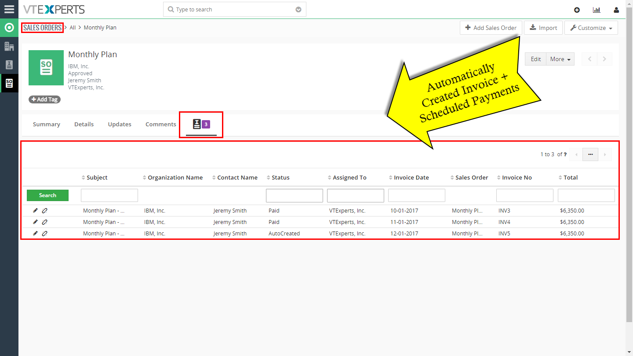633x356 pixels.
Task: Open the More dropdown menu
Action: [x=560, y=59]
